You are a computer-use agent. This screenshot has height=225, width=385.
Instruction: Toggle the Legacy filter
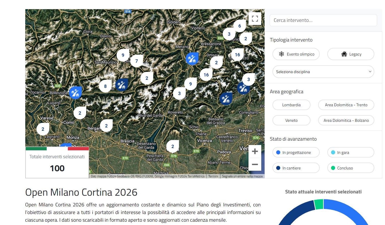[x=351, y=54]
